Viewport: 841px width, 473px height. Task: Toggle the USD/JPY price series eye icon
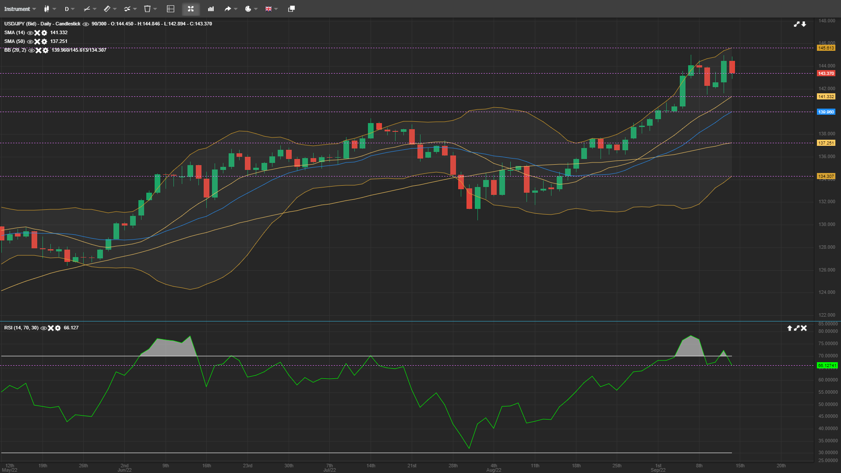(86, 24)
